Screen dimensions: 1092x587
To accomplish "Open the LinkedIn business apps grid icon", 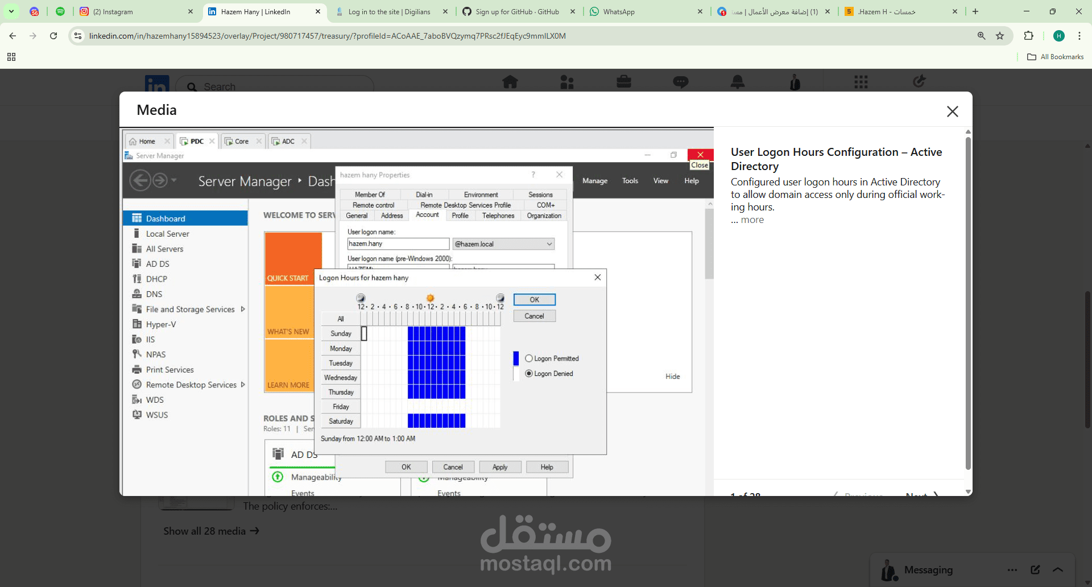I will [x=861, y=82].
